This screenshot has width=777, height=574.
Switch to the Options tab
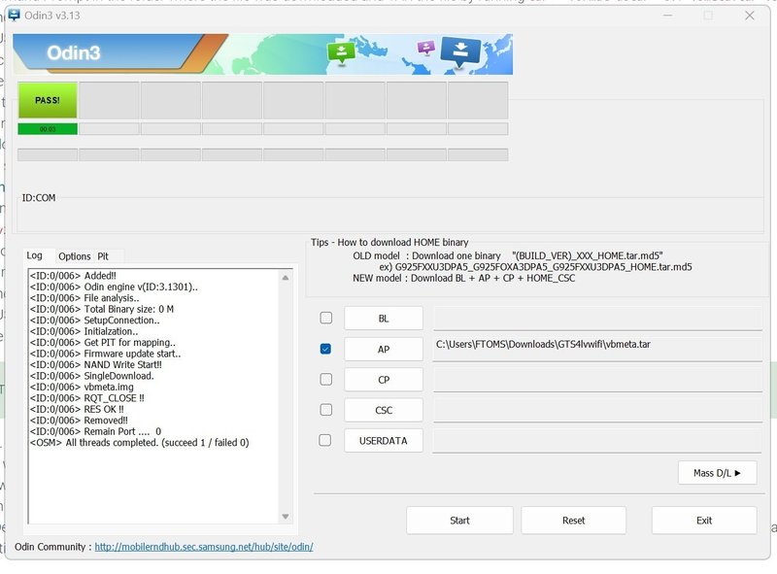[75, 256]
